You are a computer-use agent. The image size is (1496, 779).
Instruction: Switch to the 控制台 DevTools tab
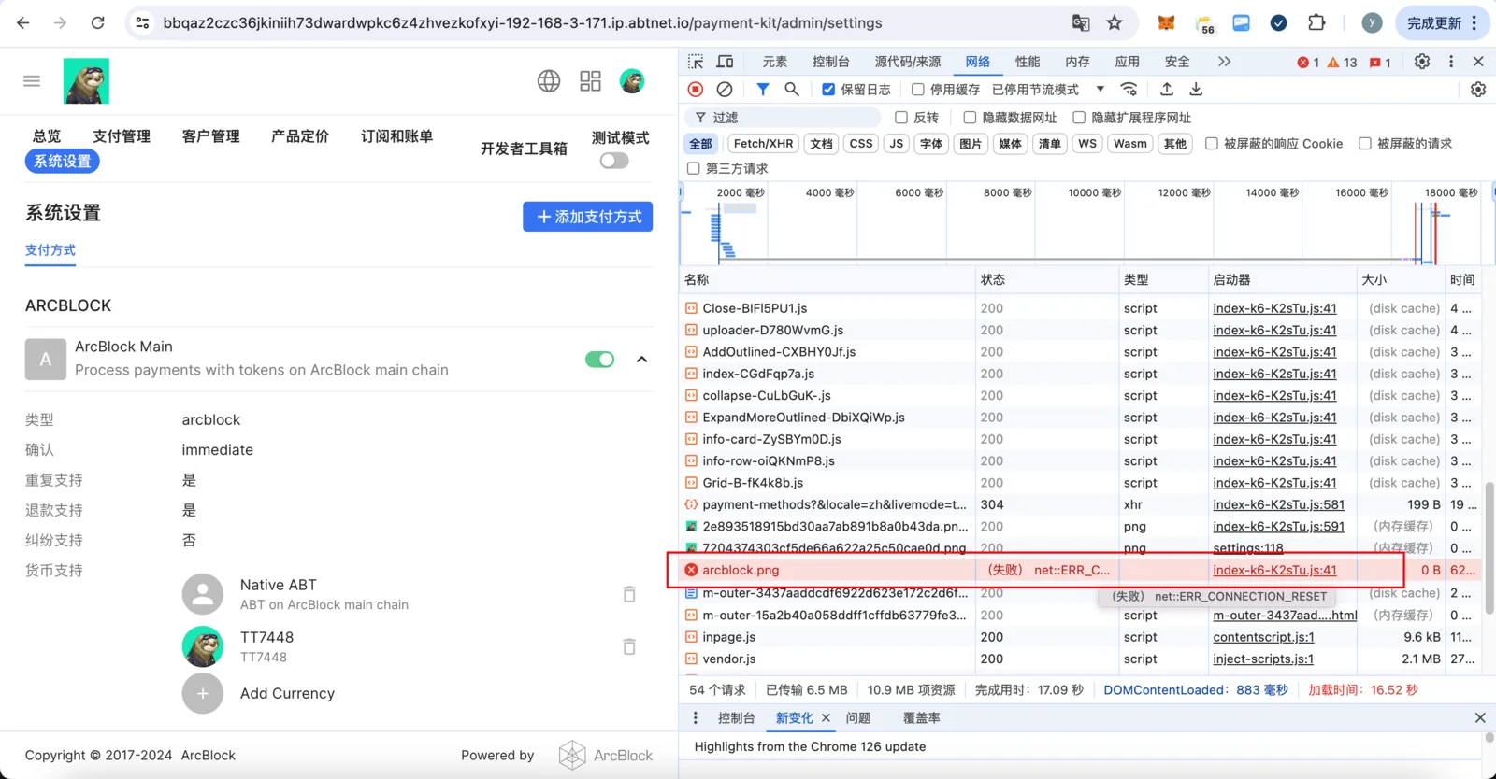click(x=831, y=62)
